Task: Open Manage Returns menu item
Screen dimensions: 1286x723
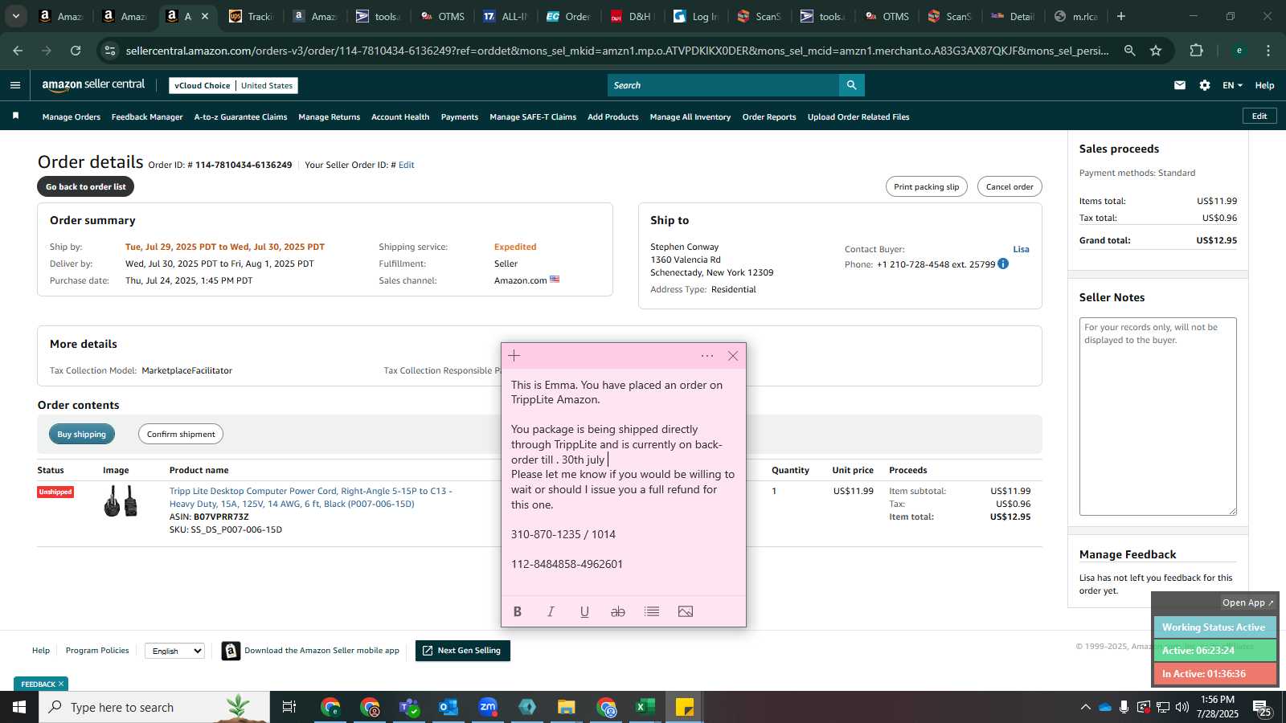Action: (330, 117)
